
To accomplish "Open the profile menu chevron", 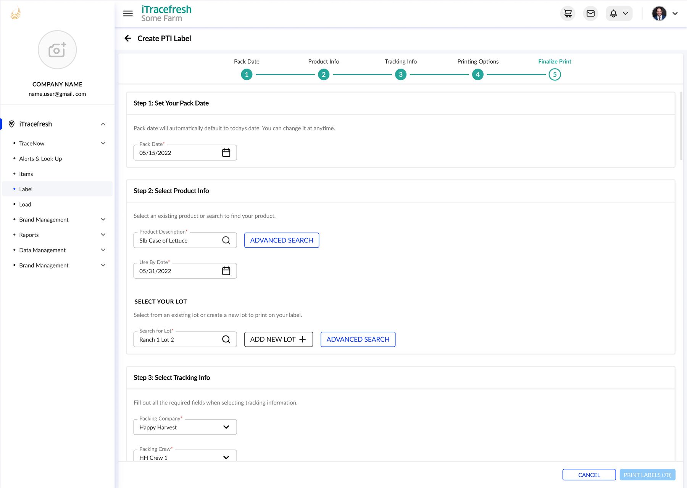I will click(675, 14).
